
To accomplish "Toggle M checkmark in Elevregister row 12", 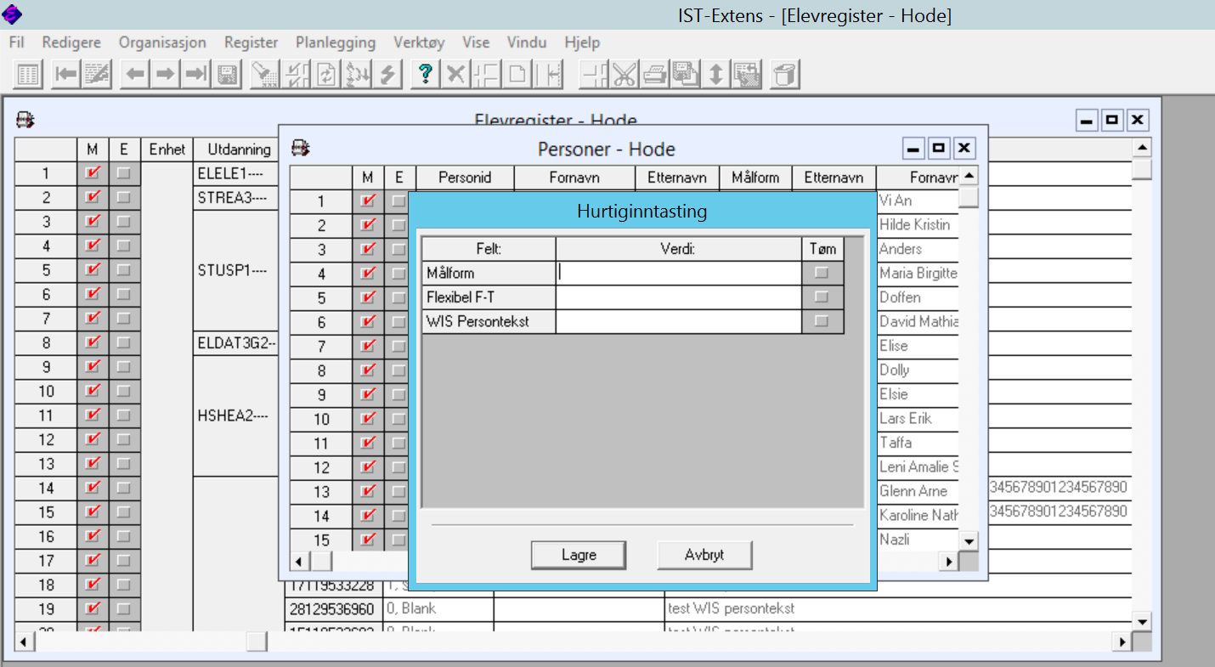I will 93,439.
